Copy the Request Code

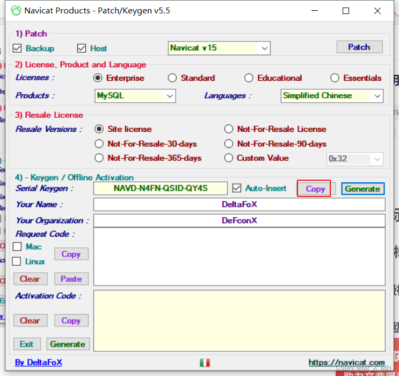[x=71, y=254]
